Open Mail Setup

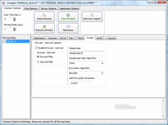point(68,28)
